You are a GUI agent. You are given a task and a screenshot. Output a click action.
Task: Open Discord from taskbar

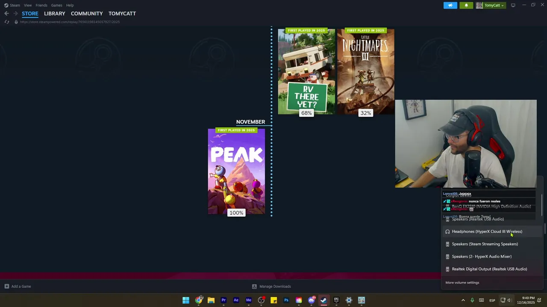point(311,300)
